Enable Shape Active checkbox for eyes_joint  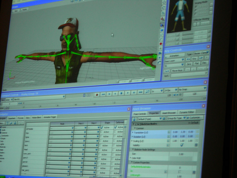point(100,155)
